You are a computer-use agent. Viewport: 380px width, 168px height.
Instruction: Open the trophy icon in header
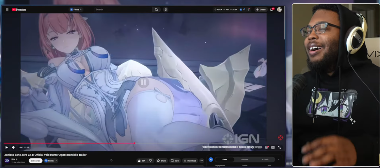point(249,10)
